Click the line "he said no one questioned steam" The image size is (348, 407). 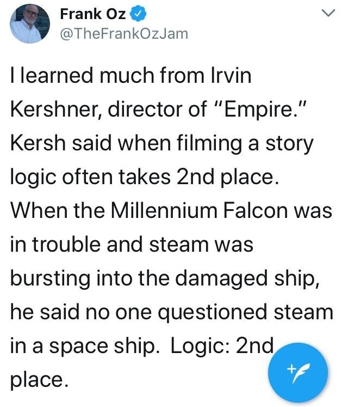tap(172, 312)
